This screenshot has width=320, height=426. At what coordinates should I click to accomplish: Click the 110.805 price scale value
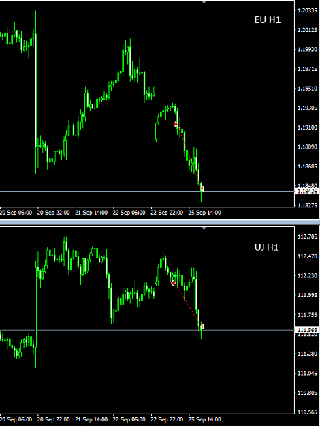coord(307,393)
